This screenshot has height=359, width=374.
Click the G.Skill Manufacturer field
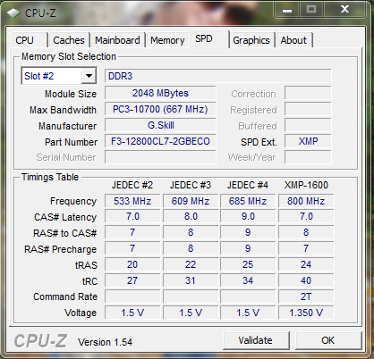tap(160, 125)
